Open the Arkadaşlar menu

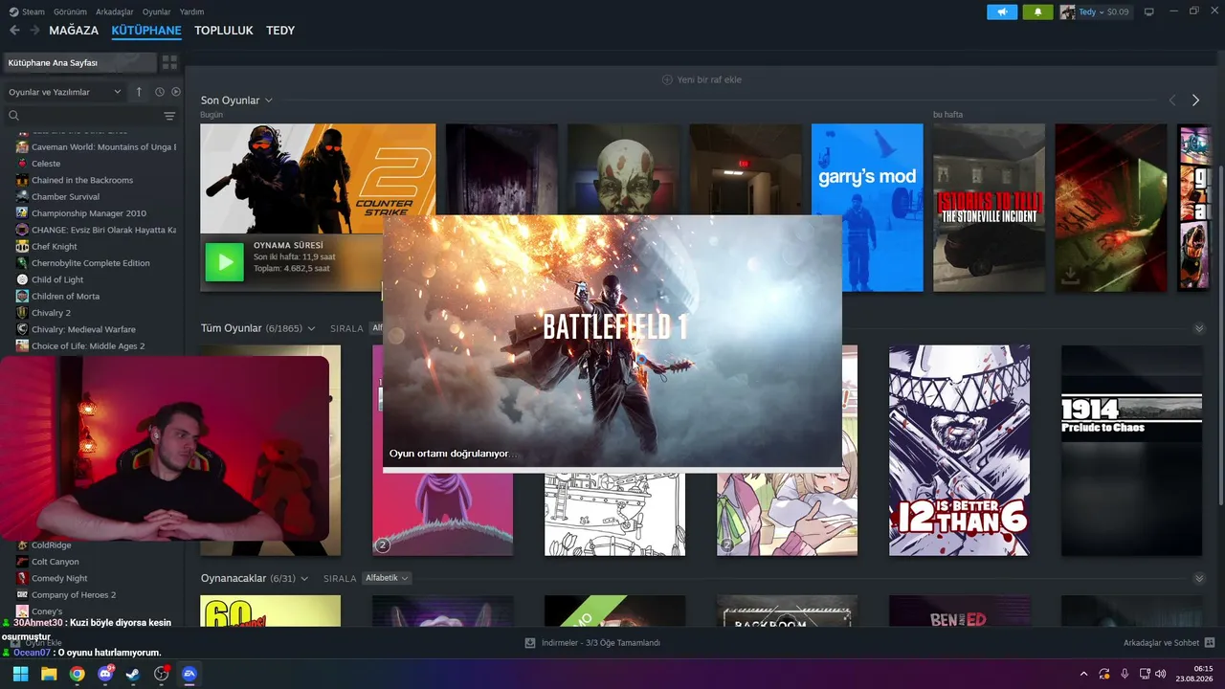click(x=115, y=11)
